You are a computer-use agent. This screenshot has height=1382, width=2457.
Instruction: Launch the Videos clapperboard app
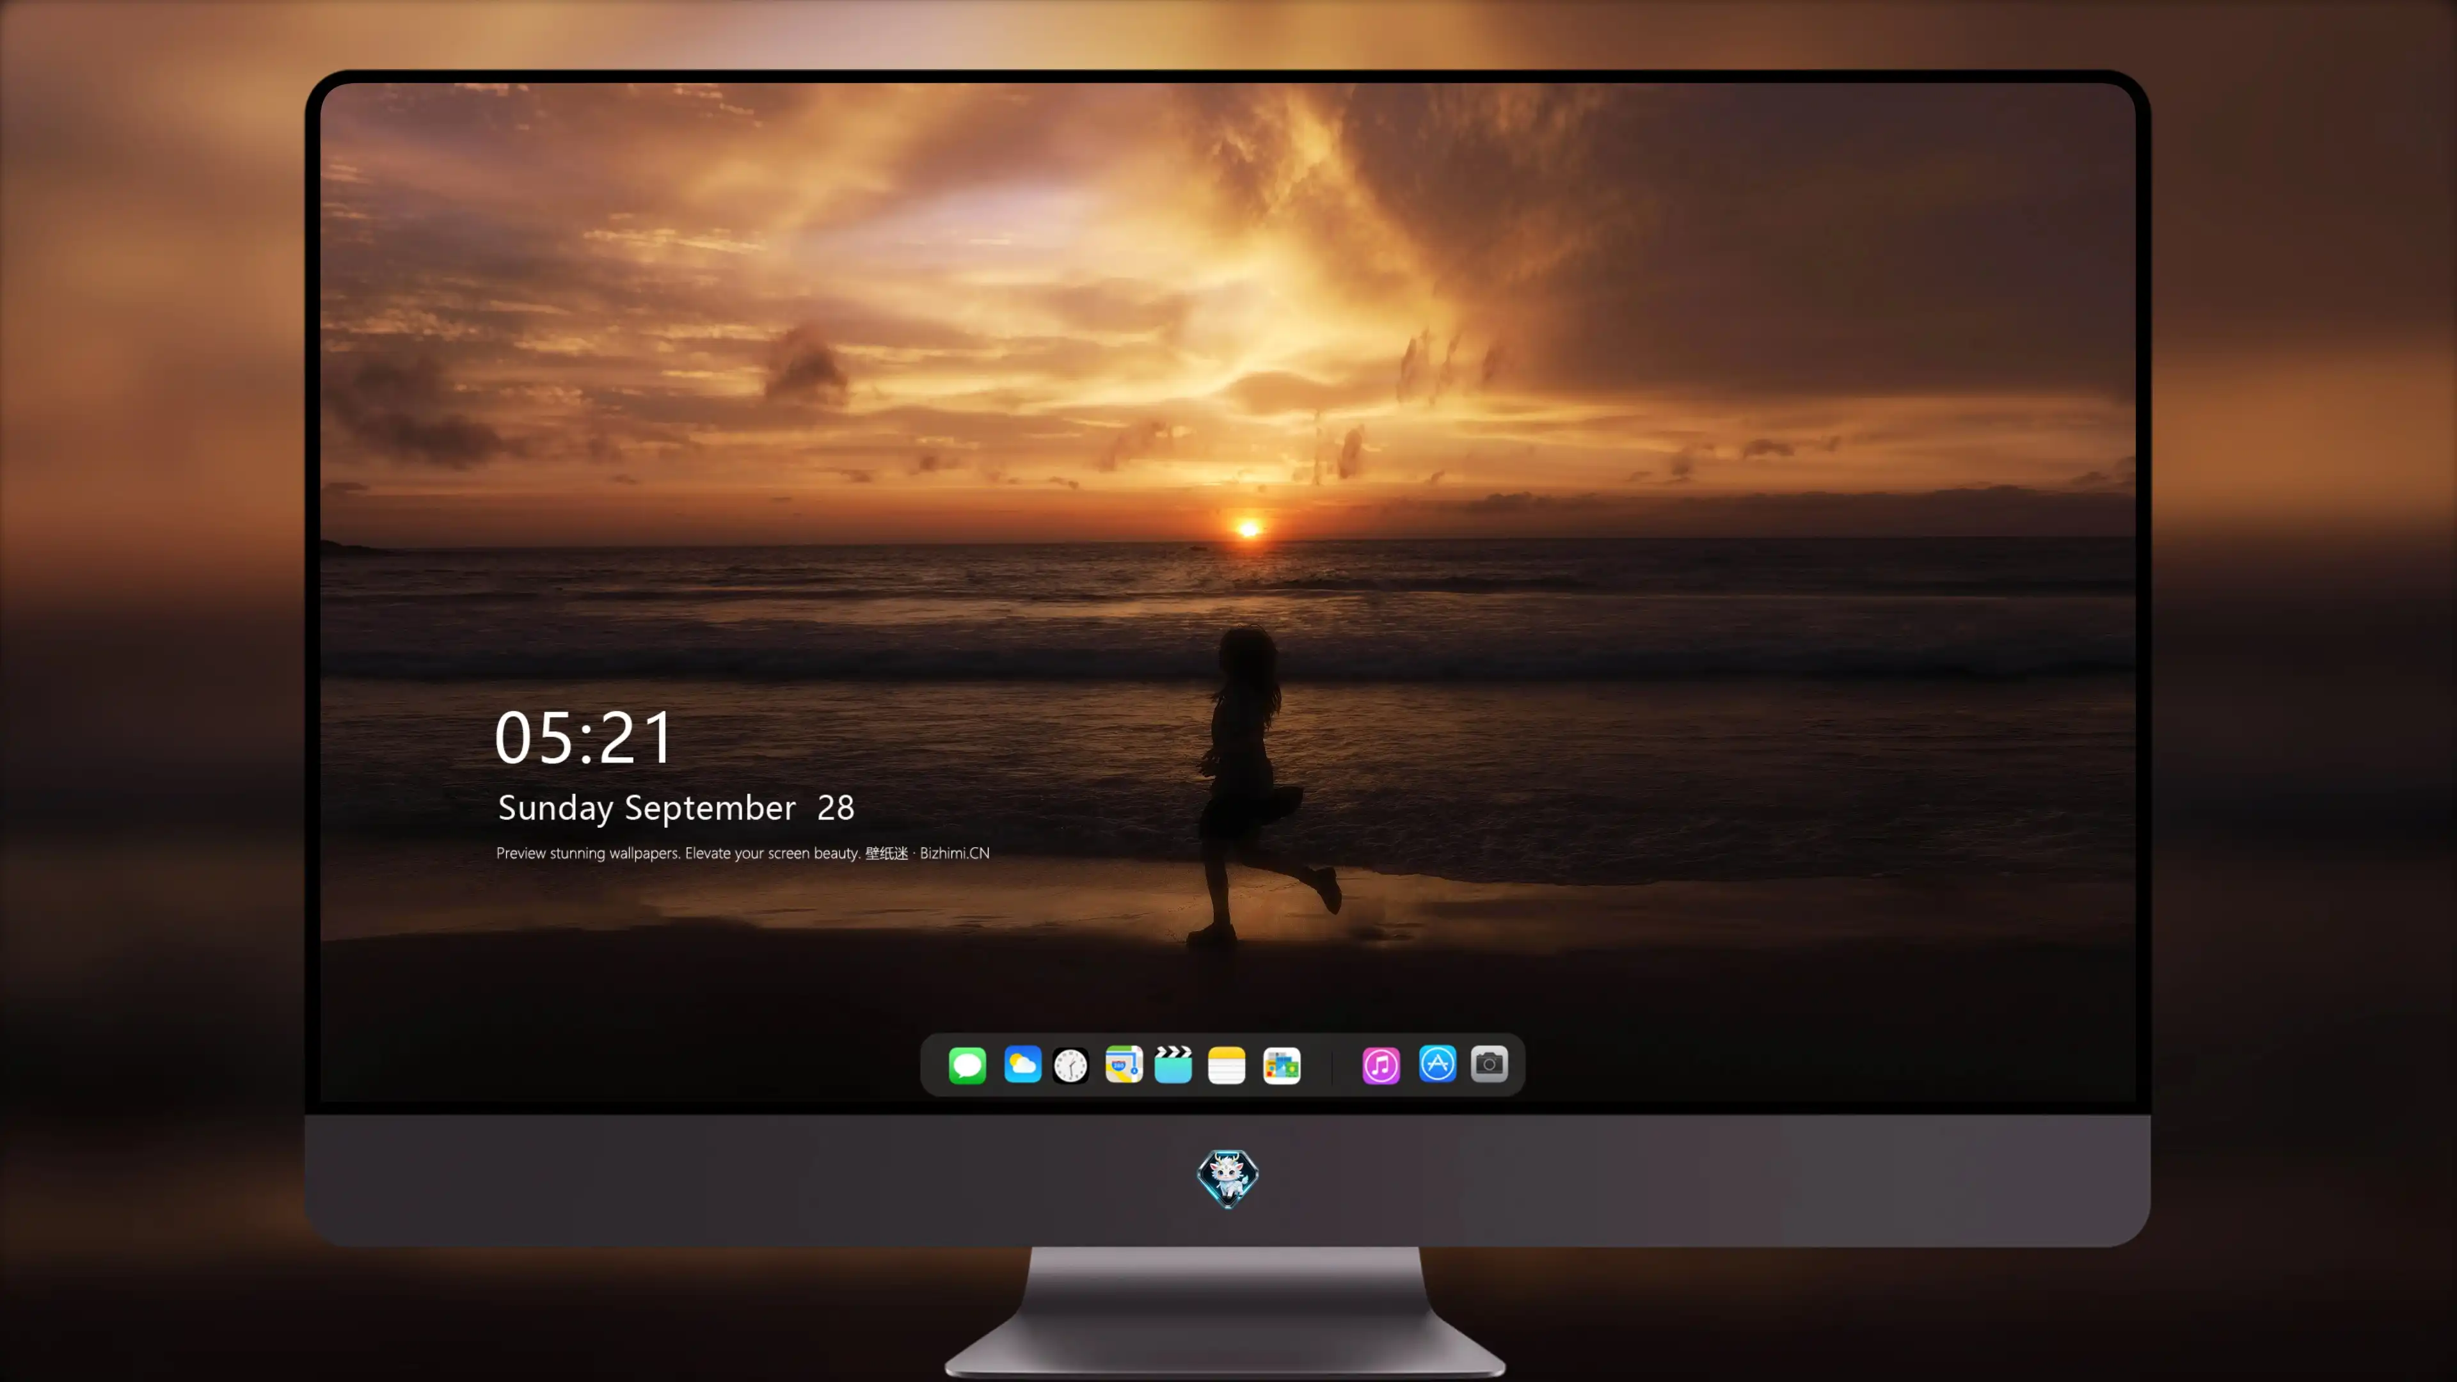coord(1173,1065)
